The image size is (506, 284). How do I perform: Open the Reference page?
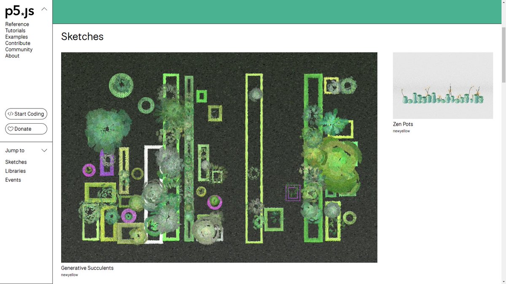tap(17, 24)
